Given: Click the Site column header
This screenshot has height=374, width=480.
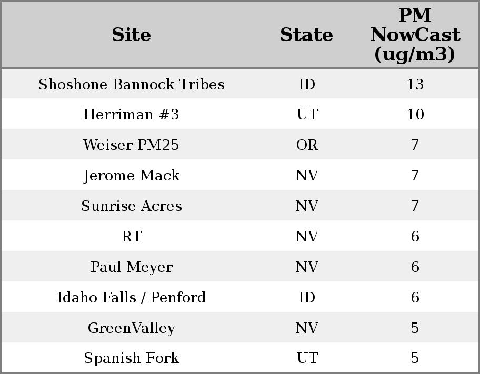Looking at the screenshot, I should [x=132, y=35].
